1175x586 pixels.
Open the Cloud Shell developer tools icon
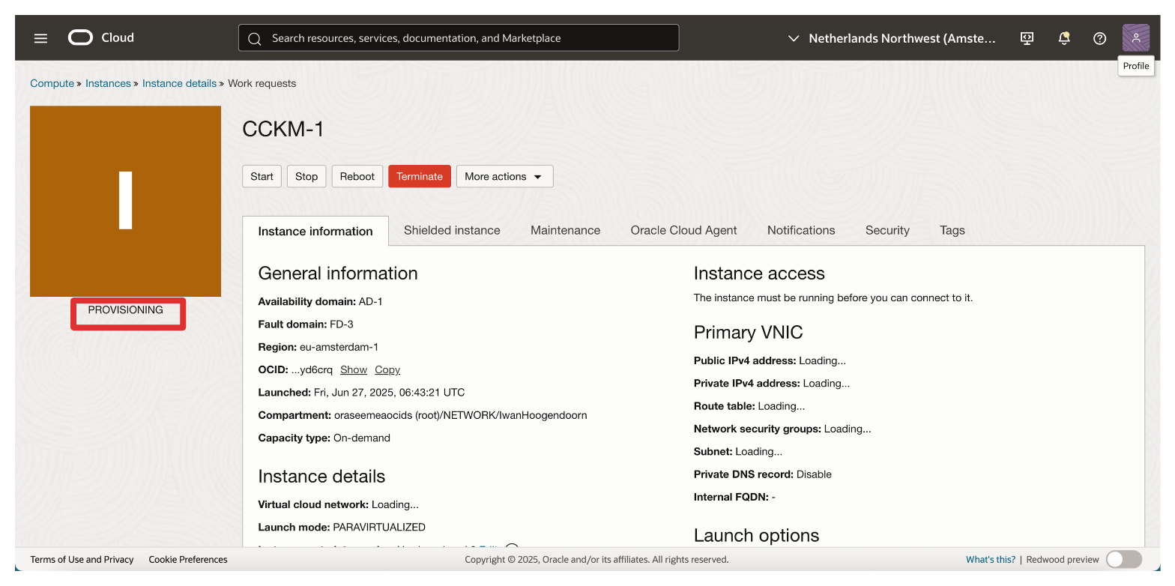click(1027, 38)
